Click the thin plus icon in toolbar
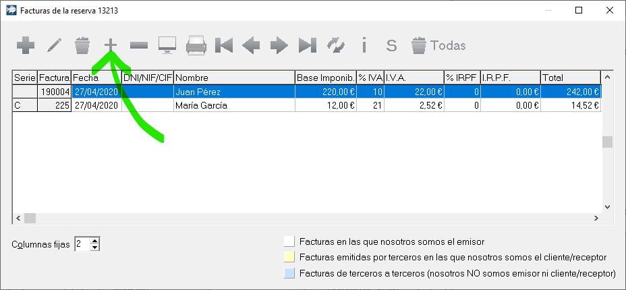This screenshot has height=290, width=626. (111, 45)
